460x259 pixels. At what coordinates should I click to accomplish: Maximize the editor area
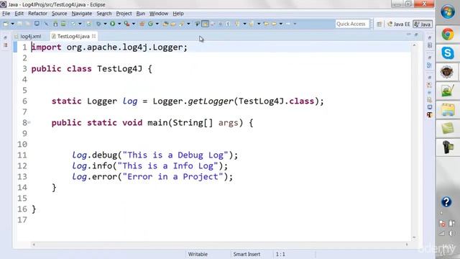point(416,35)
